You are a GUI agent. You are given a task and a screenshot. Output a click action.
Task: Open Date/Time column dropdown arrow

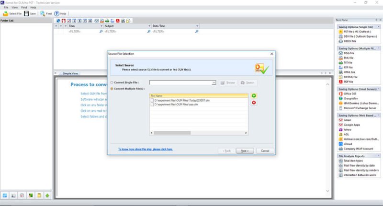pyautogui.click(x=197, y=26)
